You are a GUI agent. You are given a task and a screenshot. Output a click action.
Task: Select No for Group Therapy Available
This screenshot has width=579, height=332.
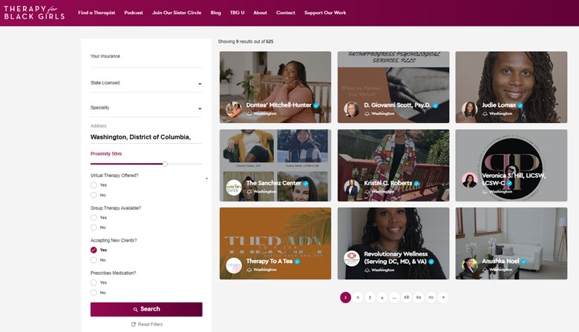click(x=94, y=228)
